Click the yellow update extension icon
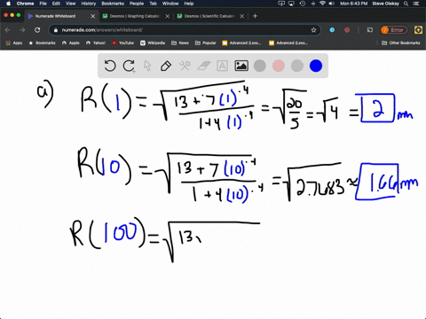The height and width of the screenshot is (319, 426). [x=418, y=30]
